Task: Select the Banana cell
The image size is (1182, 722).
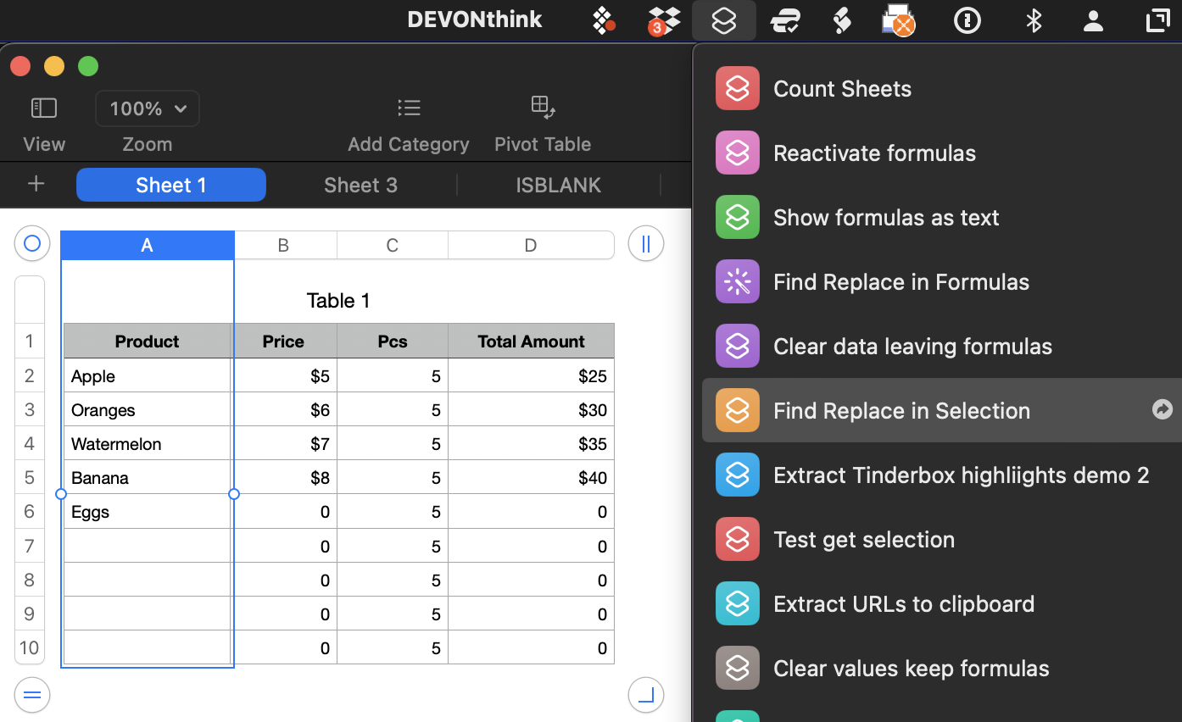Action: click(x=148, y=477)
